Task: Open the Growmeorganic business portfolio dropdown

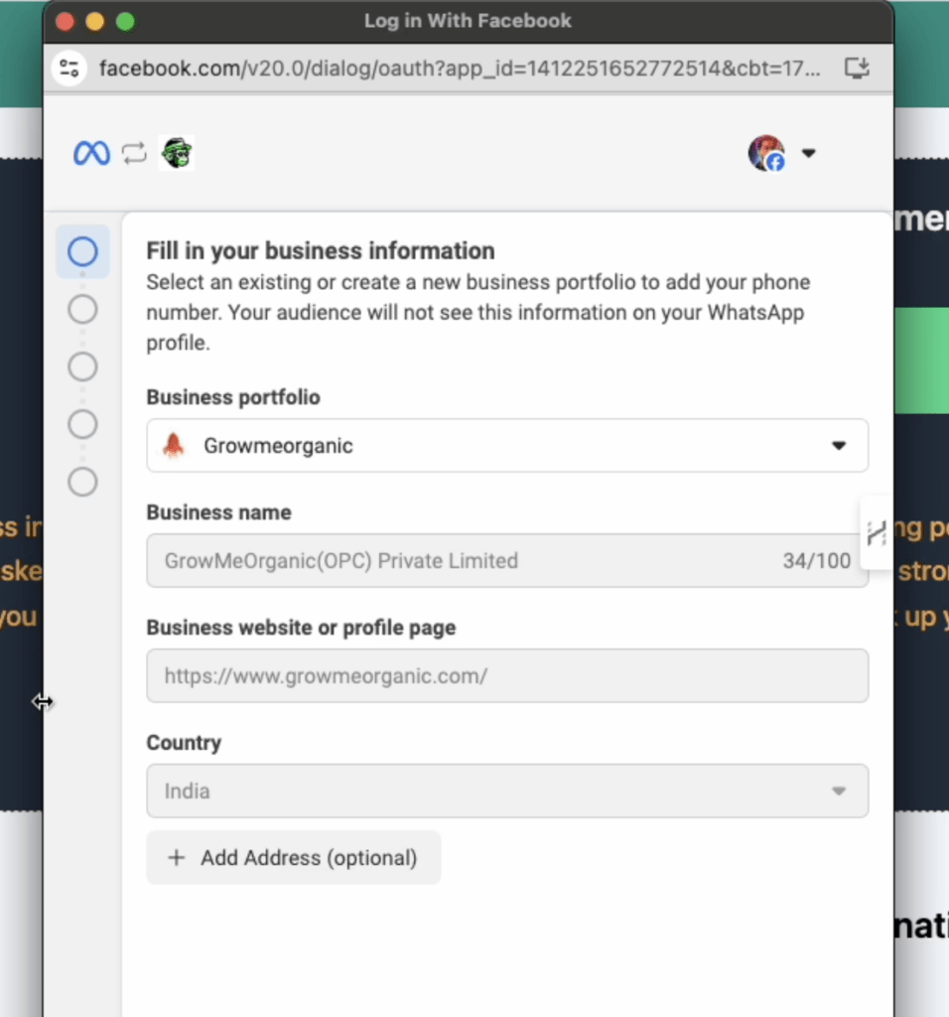Action: pyautogui.click(x=507, y=446)
